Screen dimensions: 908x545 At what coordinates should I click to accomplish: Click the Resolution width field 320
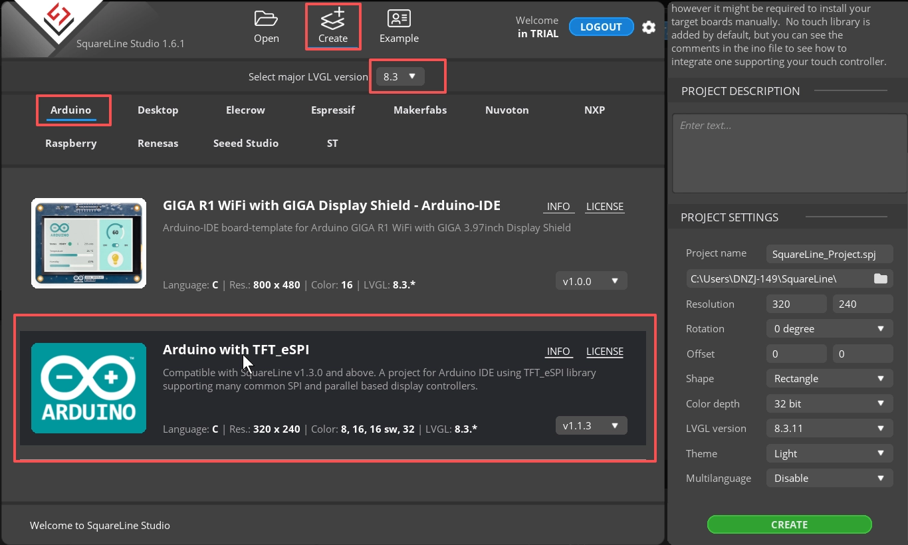(x=796, y=304)
